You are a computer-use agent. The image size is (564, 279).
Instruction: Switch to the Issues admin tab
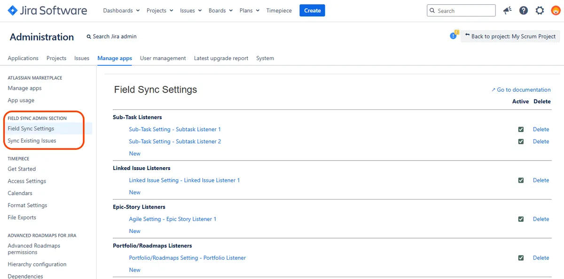point(82,58)
